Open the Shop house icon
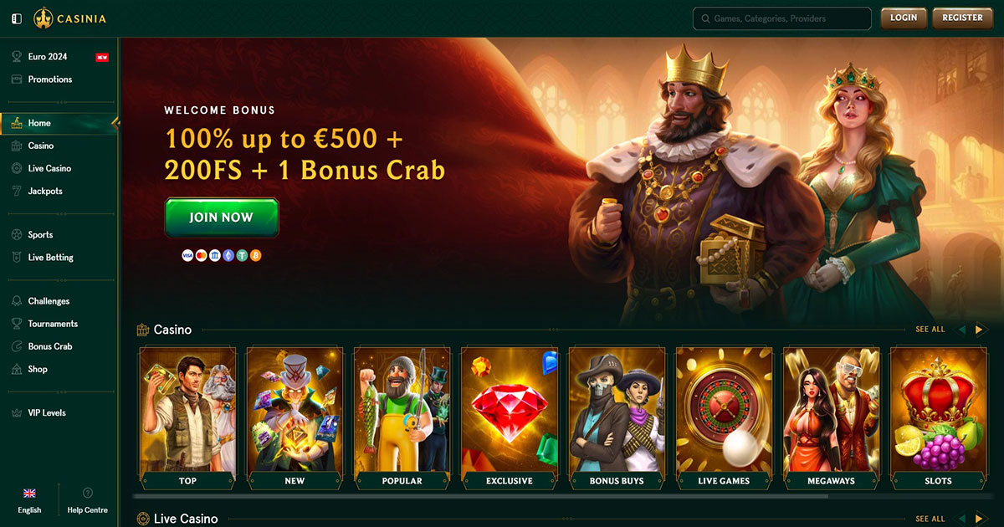Image resolution: width=1004 pixels, height=527 pixels. click(17, 369)
